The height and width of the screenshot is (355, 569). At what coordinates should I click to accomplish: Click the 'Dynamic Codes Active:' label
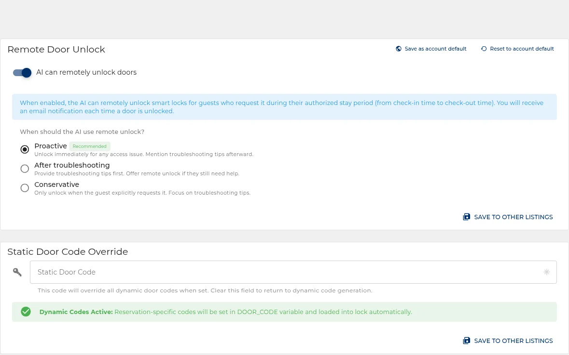coord(76,312)
